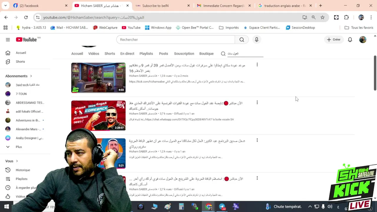The image size is (377, 212).
Task: Switch to the Facebook browser tab
Action: 40,6
